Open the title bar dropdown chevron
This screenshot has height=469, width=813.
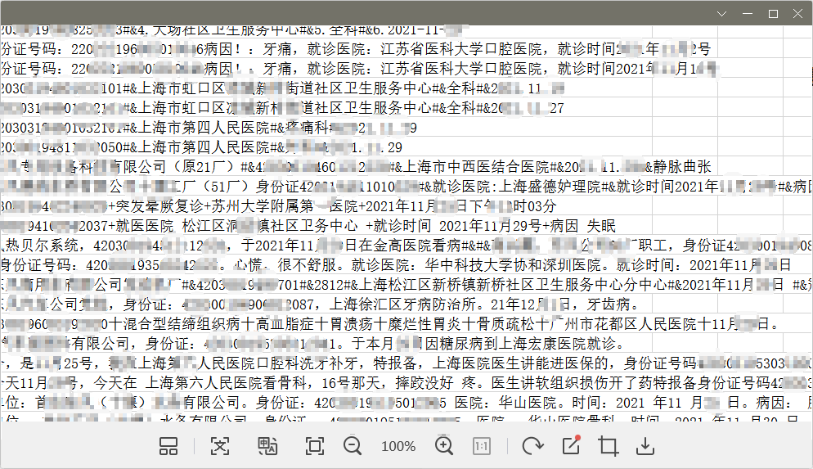pyautogui.click(x=721, y=14)
